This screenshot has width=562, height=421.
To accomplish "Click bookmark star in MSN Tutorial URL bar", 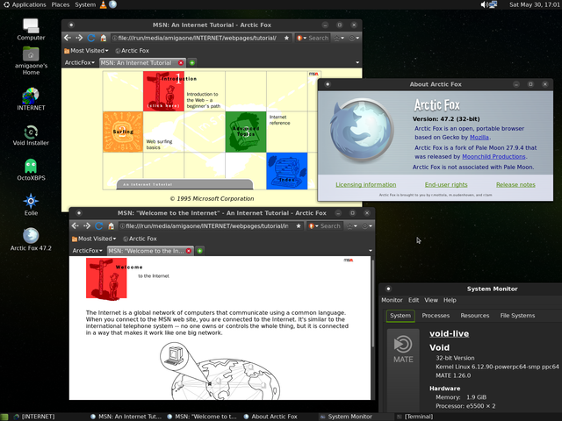I will pos(286,38).
